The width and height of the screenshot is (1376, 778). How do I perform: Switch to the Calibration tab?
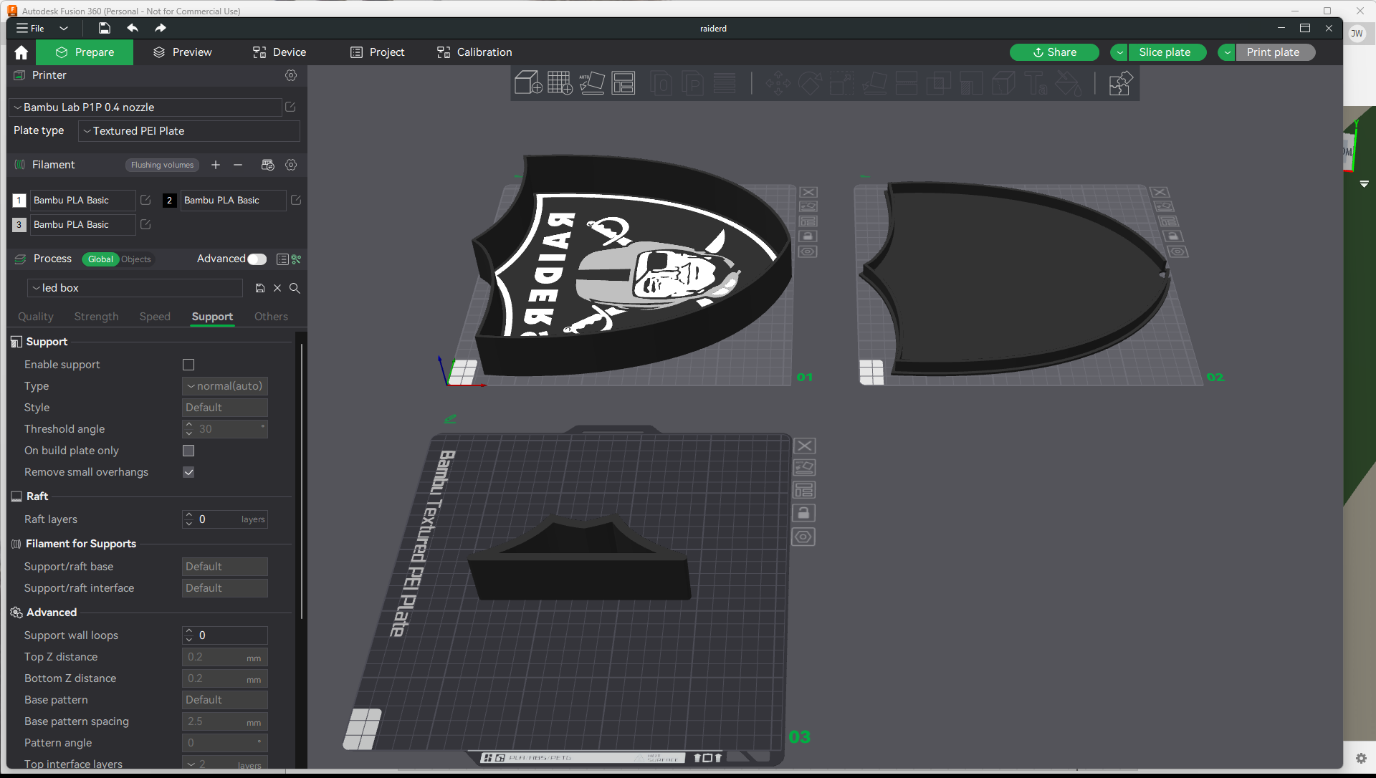click(474, 52)
